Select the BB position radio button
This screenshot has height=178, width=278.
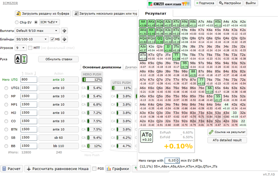point(6,146)
